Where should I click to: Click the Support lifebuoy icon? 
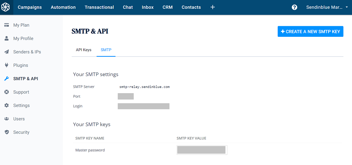click(6, 92)
